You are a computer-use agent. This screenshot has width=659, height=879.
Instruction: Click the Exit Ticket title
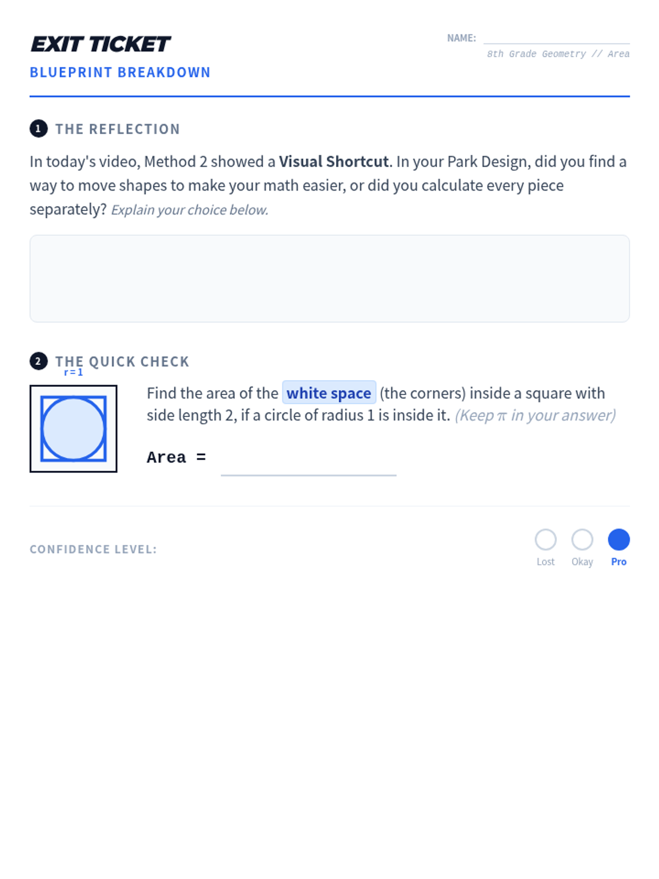click(100, 44)
